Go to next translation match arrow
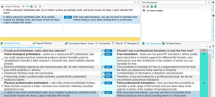 click(x=28, y=6)
